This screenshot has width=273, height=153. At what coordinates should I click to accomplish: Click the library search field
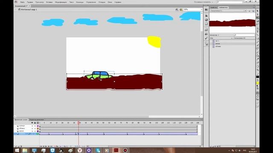[244, 35]
